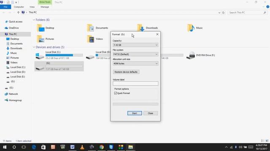Image resolution: width=270 pixels, height=151 pixels.
Task: Show hidden system tray icons
Action: click(226, 147)
